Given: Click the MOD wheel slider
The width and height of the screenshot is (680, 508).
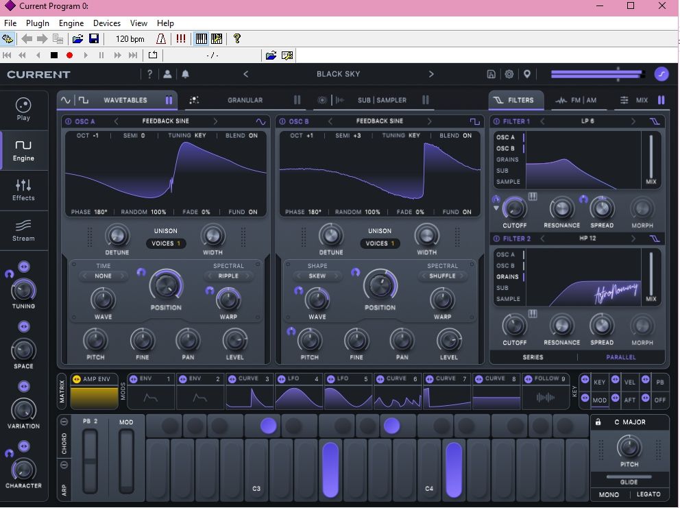Looking at the screenshot, I should pyautogui.click(x=126, y=459).
